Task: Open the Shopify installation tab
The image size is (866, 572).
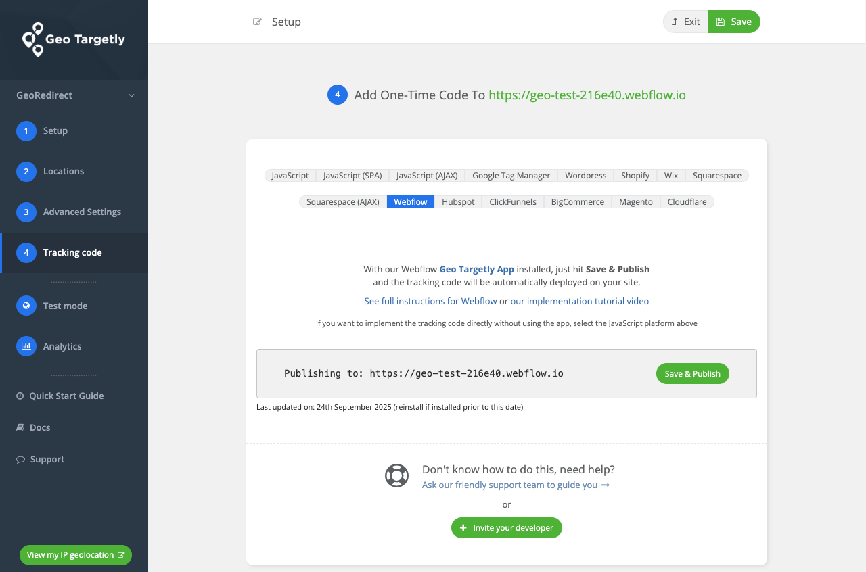Action: (x=635, y=175)
